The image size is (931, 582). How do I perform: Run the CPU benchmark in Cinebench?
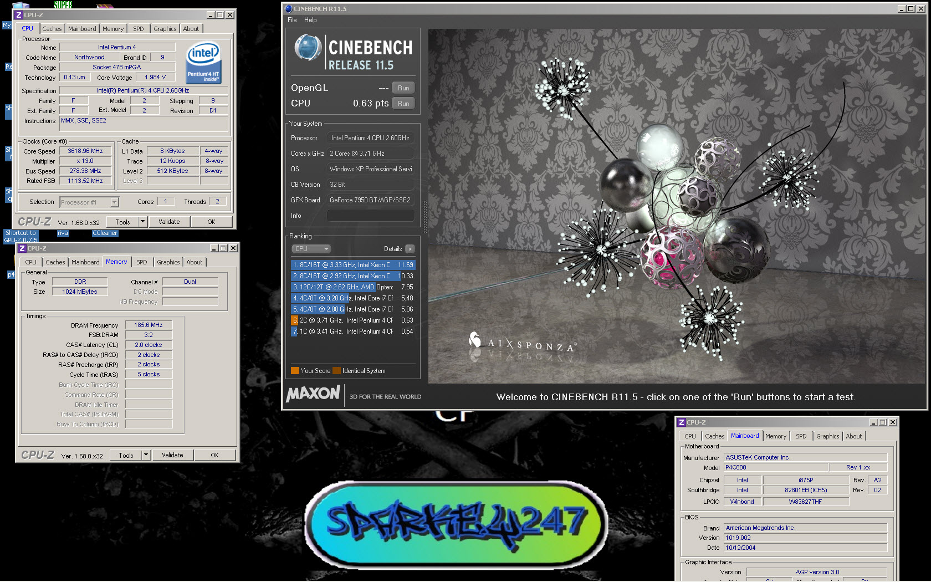pos(403,104)
